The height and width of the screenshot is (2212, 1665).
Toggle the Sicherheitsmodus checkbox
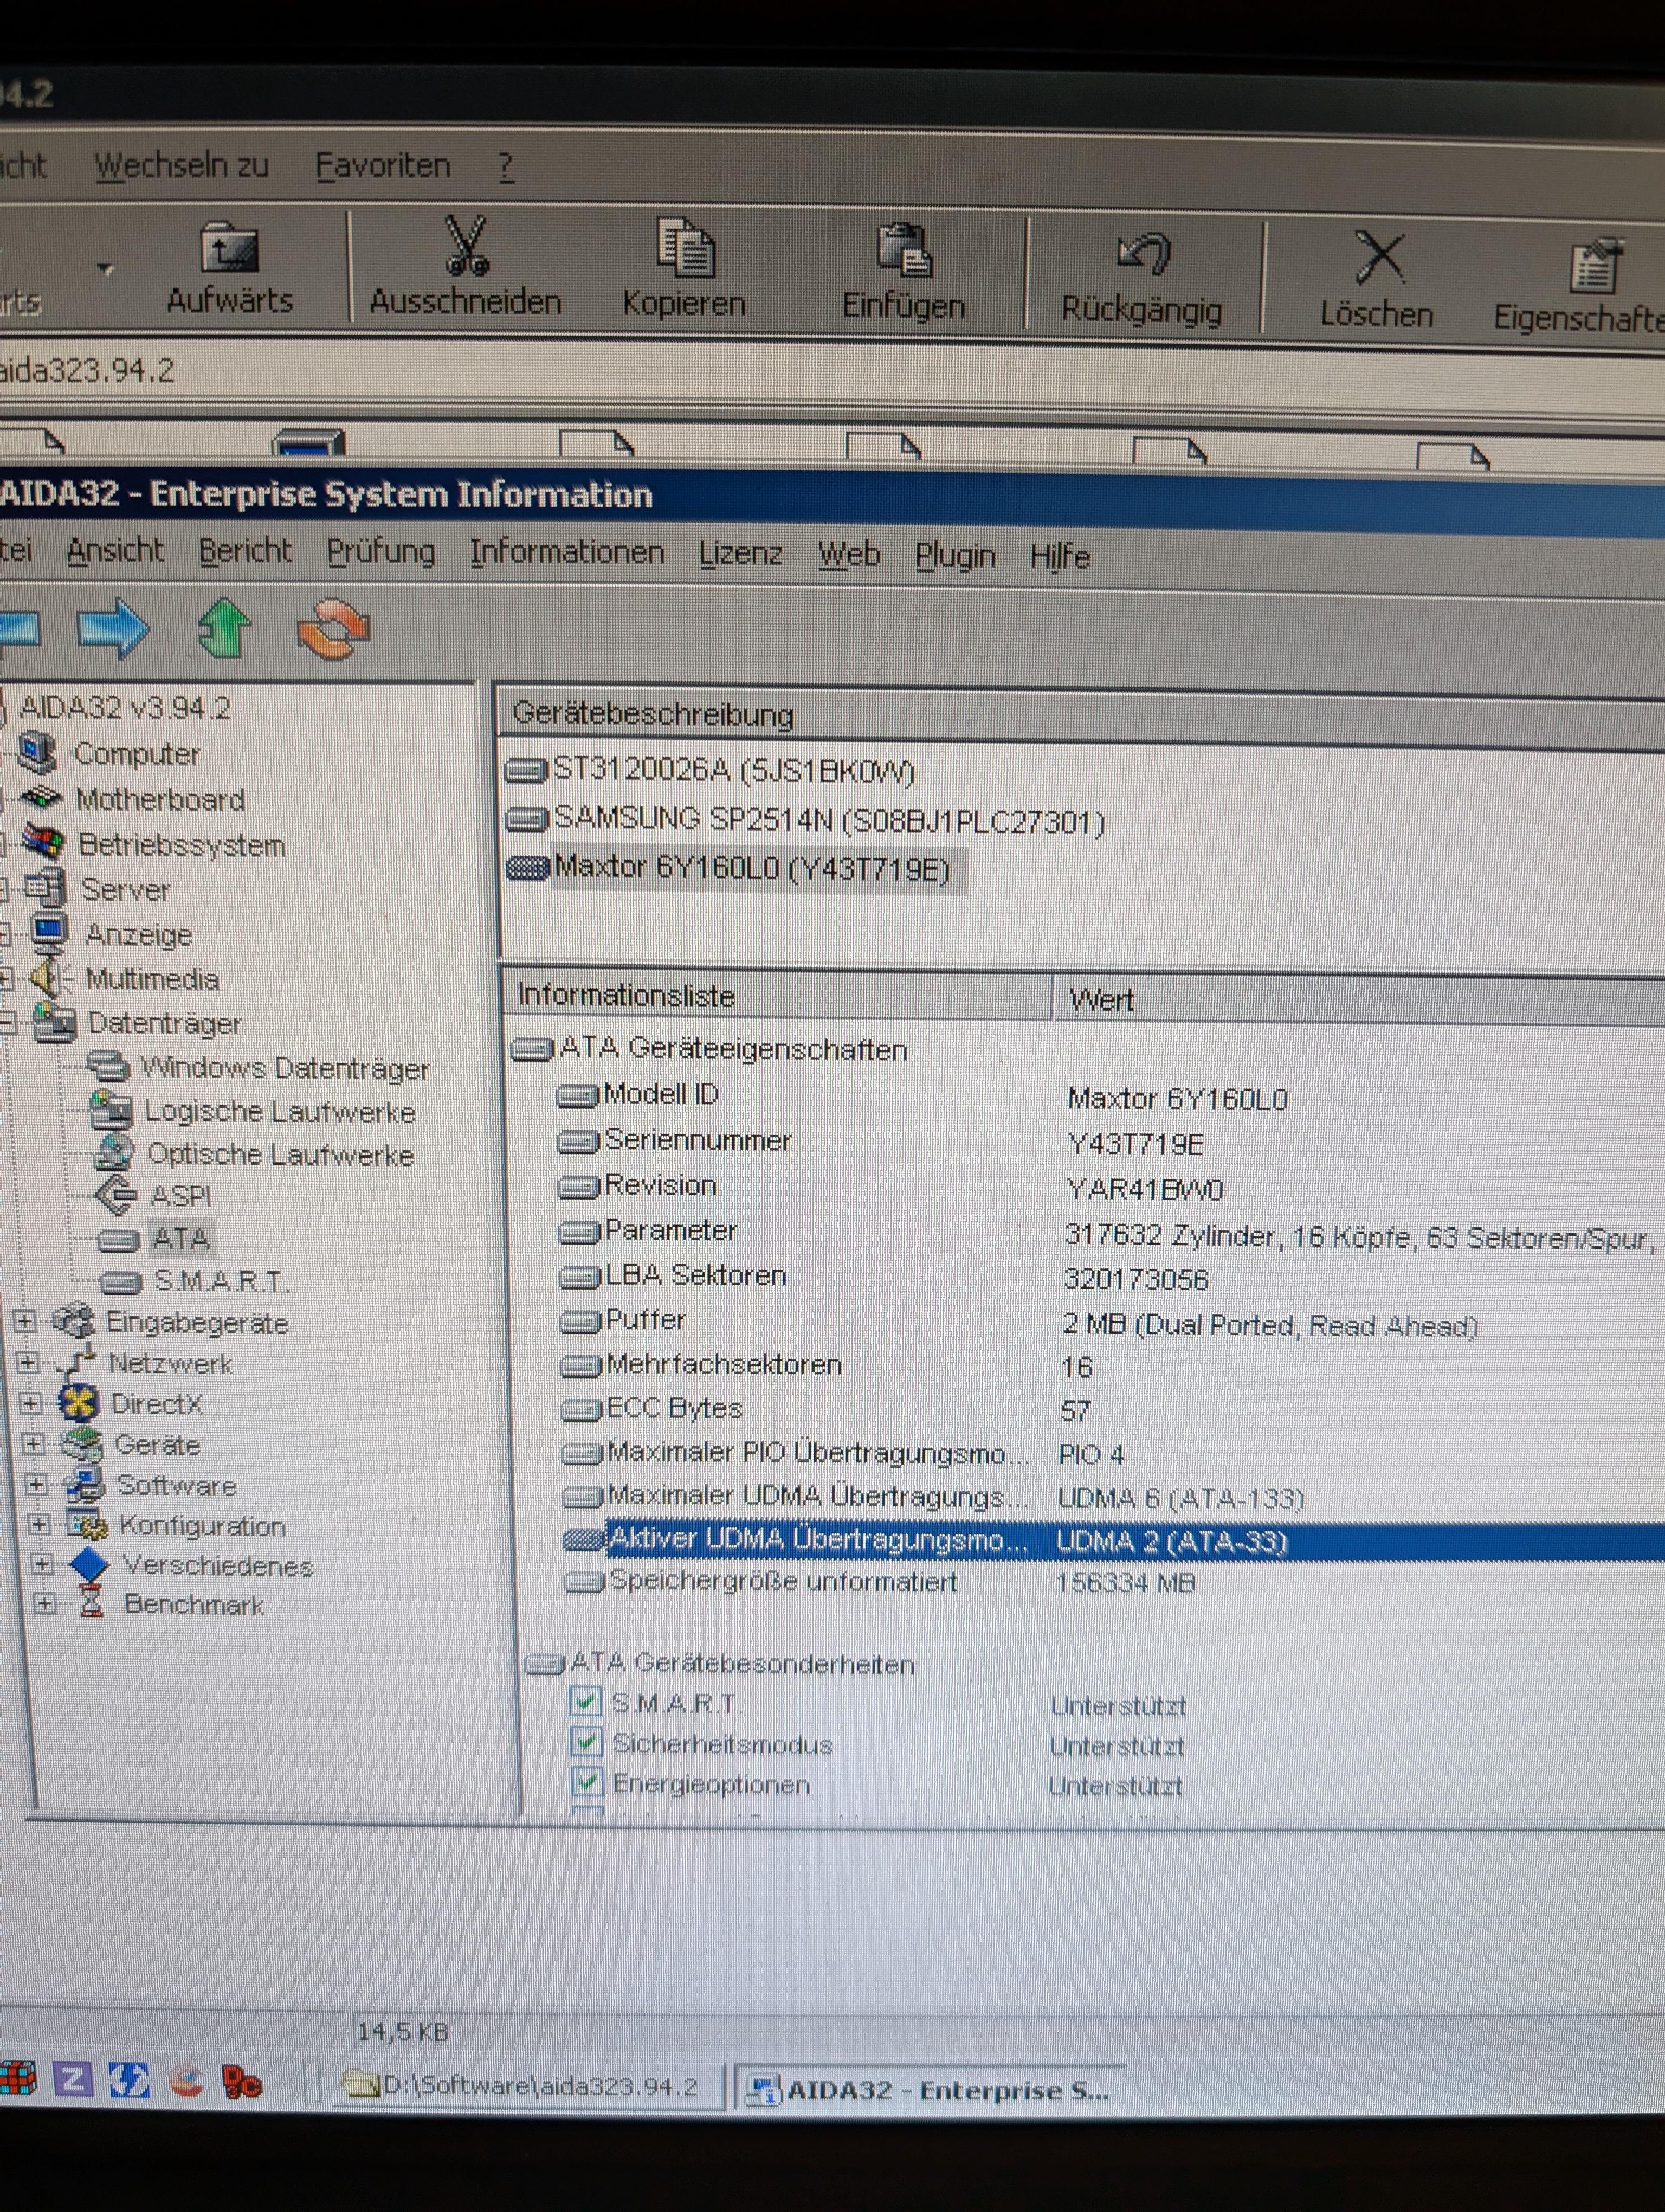coord(586,1742)
